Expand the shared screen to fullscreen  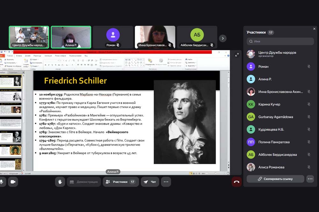coord(237,55)
